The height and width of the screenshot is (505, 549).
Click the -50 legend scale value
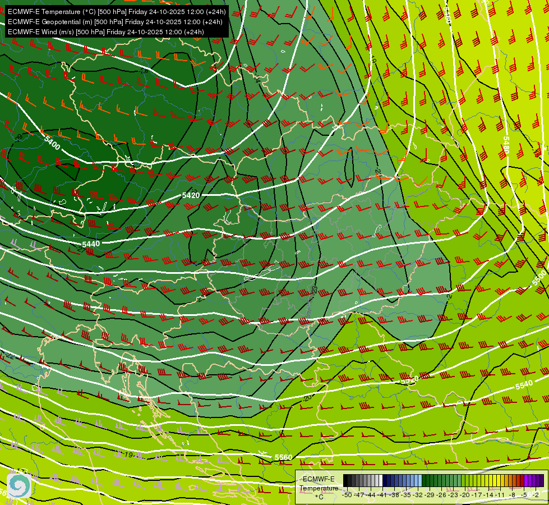(347, 495)
